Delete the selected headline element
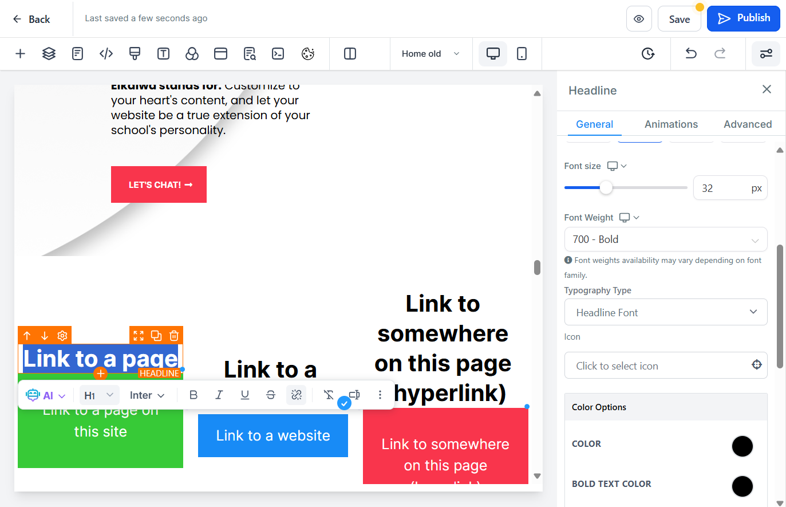 [x=174, y=336]
